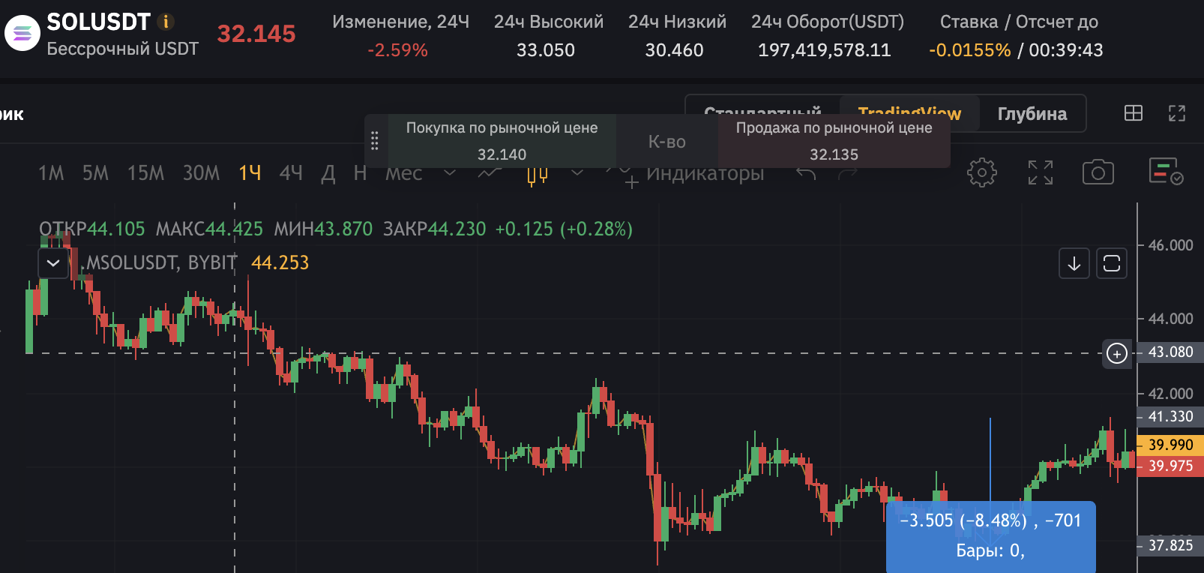This screenshot has width=1204, height=573.
Task: Click the К-во quantity input field
Action: pos(667,141)
